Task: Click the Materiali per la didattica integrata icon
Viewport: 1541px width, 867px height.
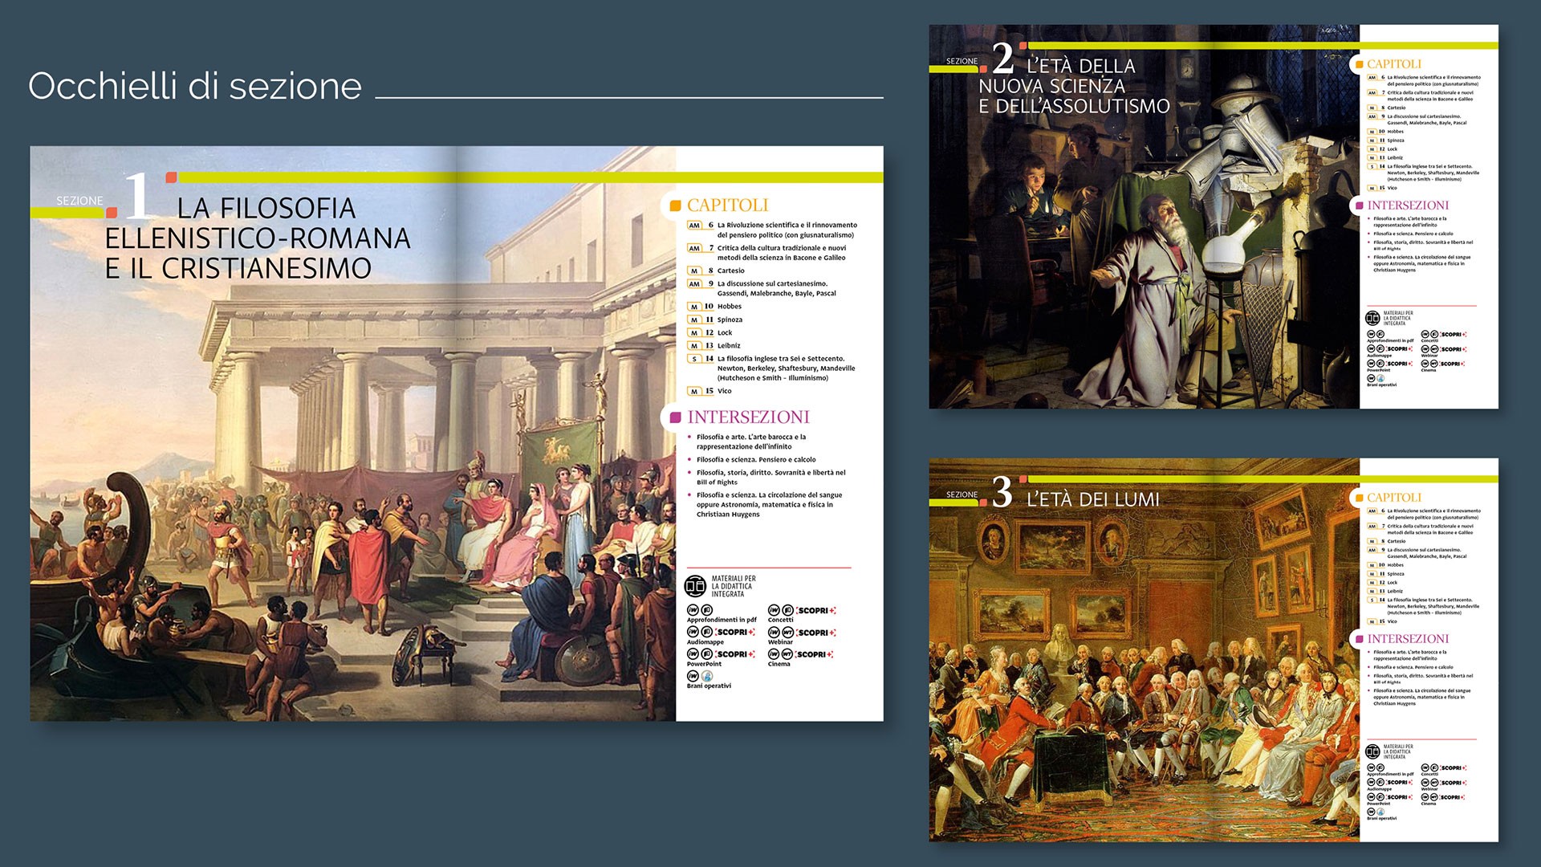Action: pyautogui.click(x=695, y=587)
